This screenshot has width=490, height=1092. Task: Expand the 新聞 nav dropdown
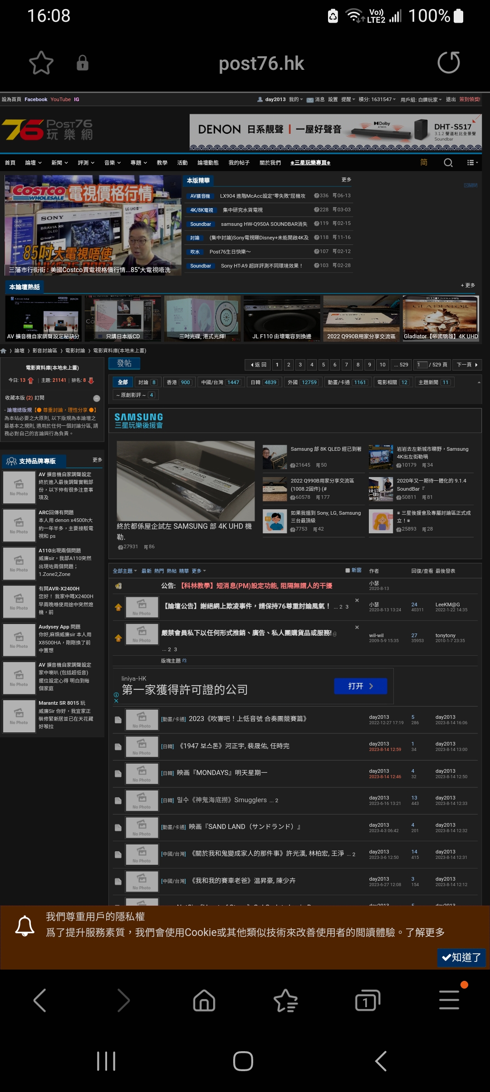[60, 163]
